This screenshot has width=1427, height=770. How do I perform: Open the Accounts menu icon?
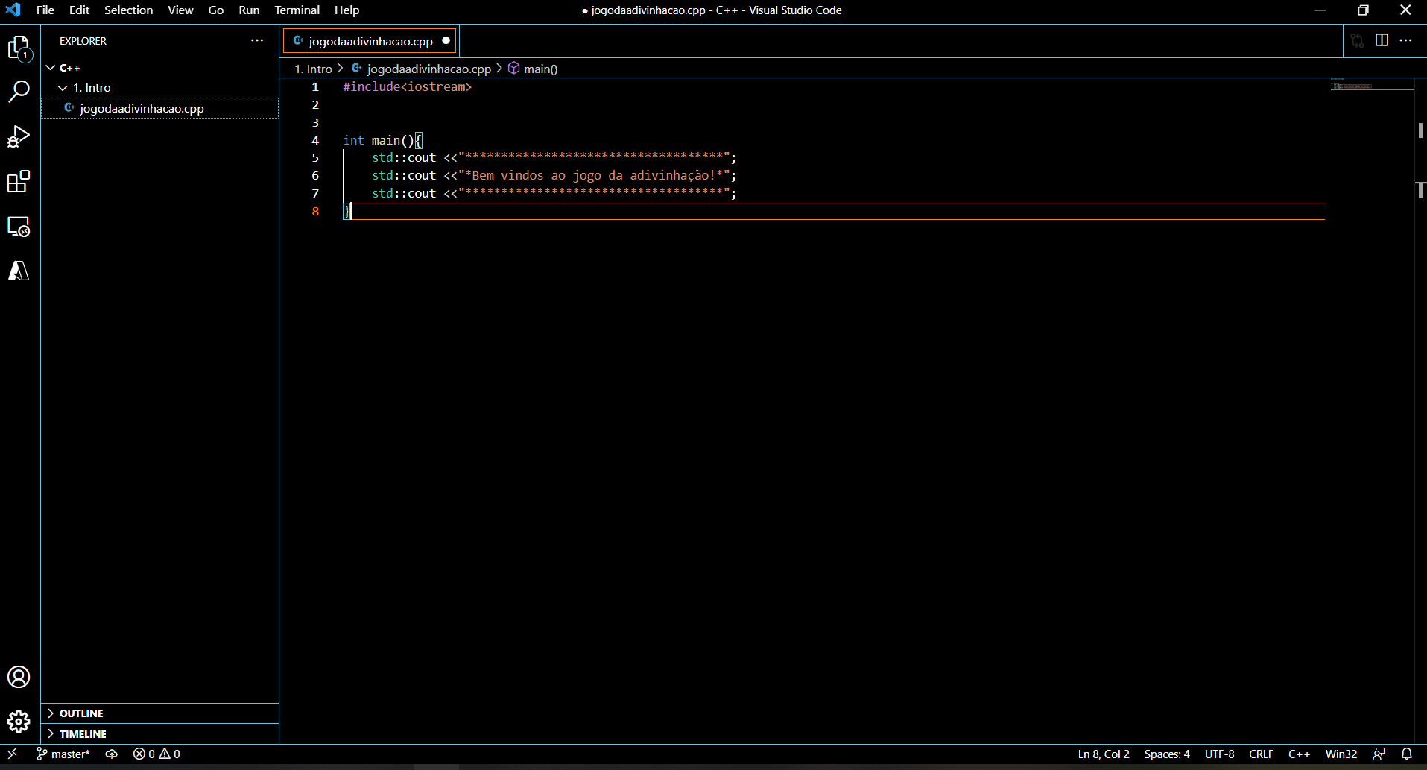coord(19,677)
